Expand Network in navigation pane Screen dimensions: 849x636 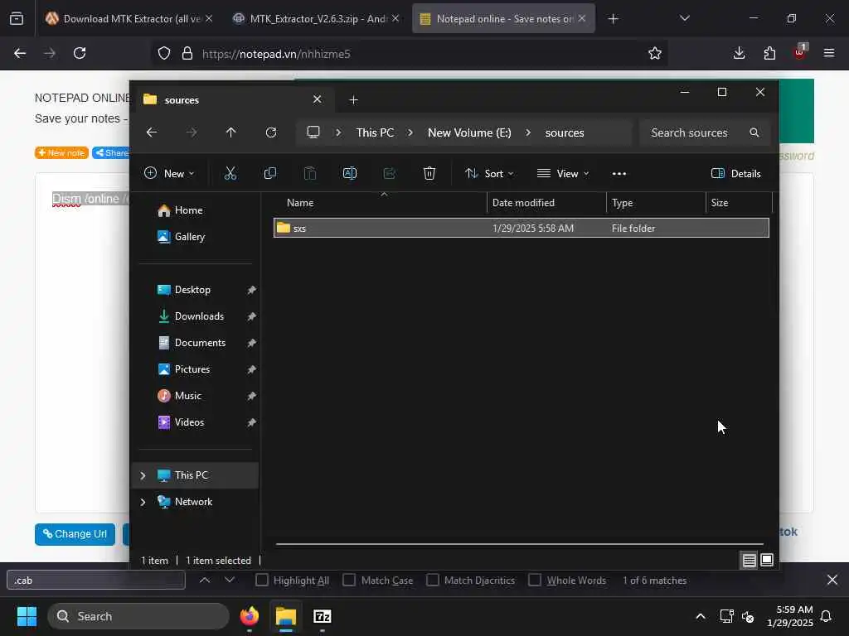click(143, 502)
